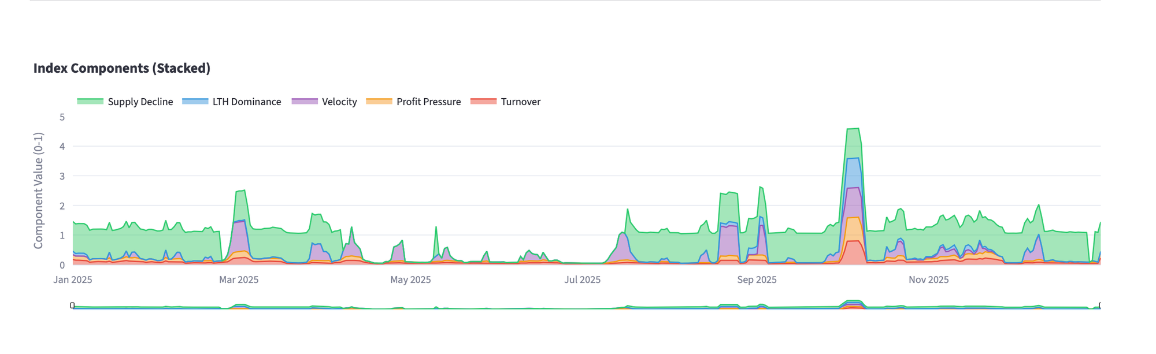Click the purple Velocity legend swatch
This screenshot has width=1156, height=354.
click(x=305, y=102)
